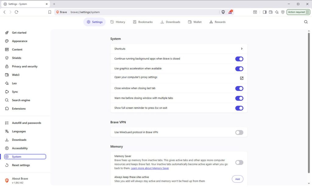Switch to the History tab
This screenshot has height=187, width=312.
tap(118, 22)
